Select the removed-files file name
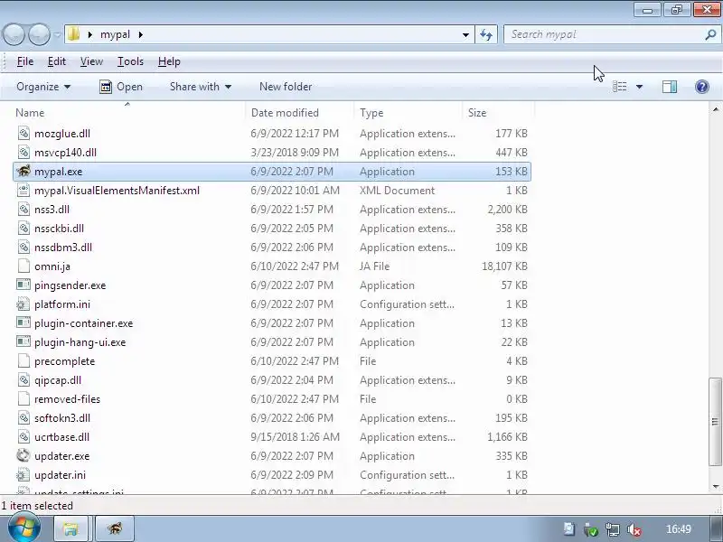 click(x=67, y=399)
